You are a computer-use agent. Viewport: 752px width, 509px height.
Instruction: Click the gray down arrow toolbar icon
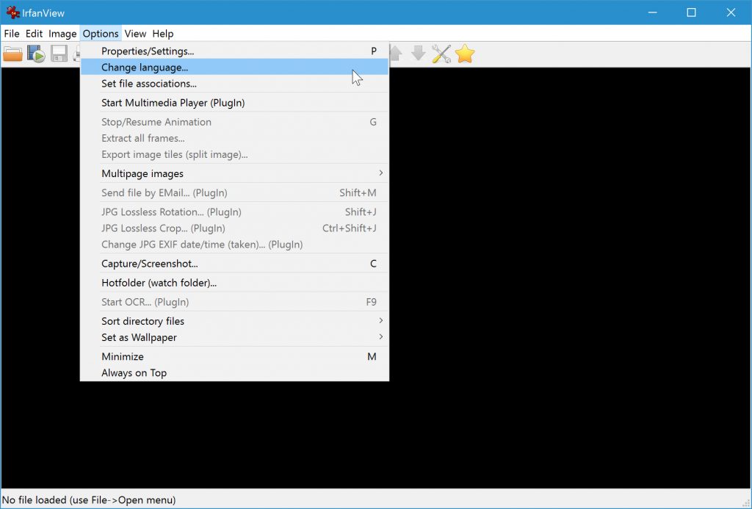[x=418, y=53]
